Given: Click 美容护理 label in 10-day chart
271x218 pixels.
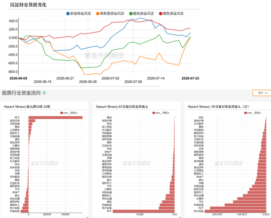Looking at the screenshot, I should [107, 121].
